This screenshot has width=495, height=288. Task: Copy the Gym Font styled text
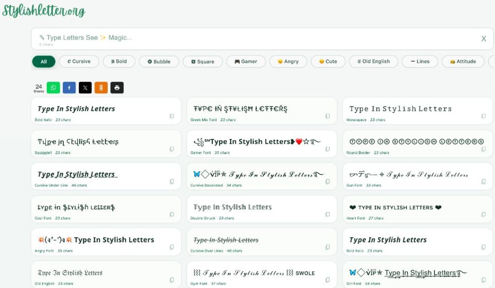(x=327, y=280)
